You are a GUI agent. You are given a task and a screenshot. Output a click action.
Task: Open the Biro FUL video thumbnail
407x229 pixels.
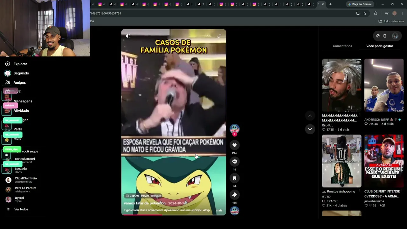click(341, 85)
